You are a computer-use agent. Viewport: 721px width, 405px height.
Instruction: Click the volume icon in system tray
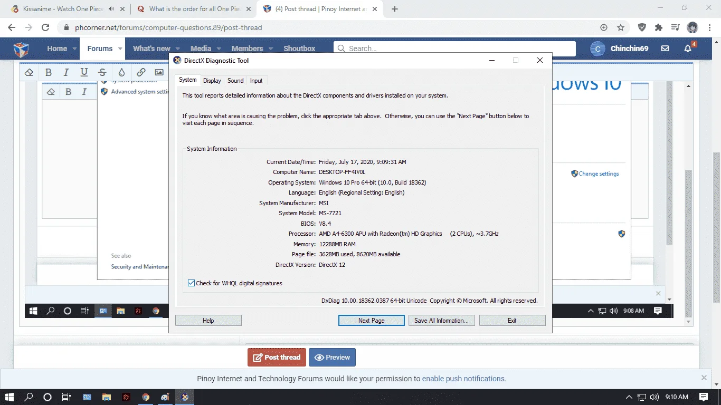pos(654,397)
